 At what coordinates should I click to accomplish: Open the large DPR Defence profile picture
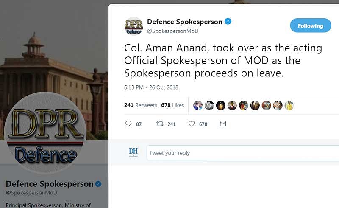tap(44, 133)
